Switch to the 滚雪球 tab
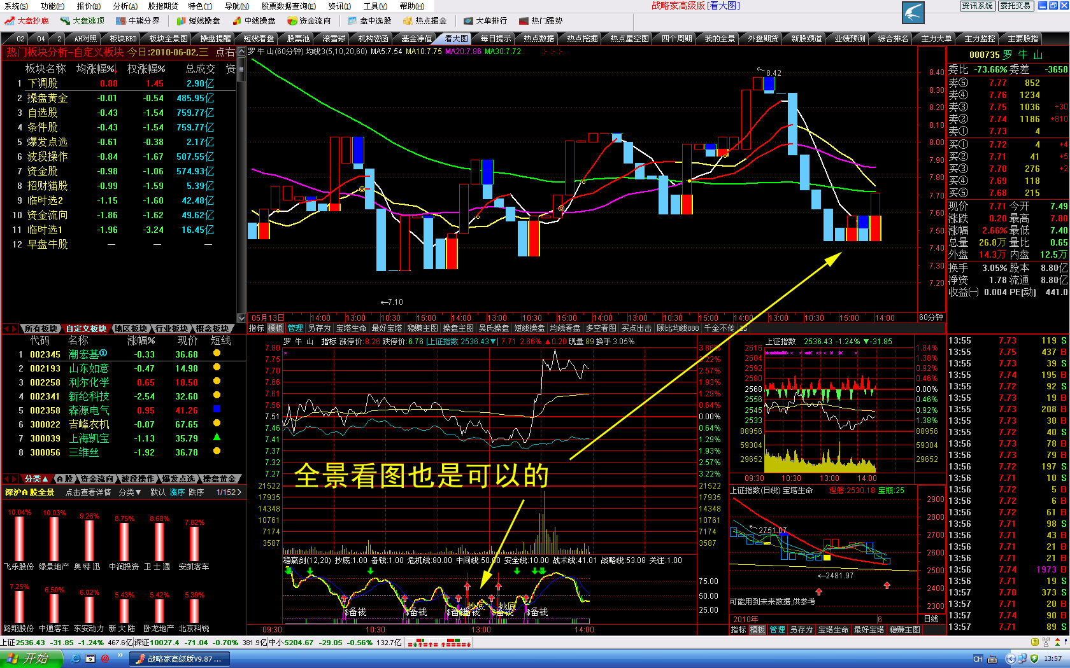Screen dimensions: 1070x668 coord(334,39)
